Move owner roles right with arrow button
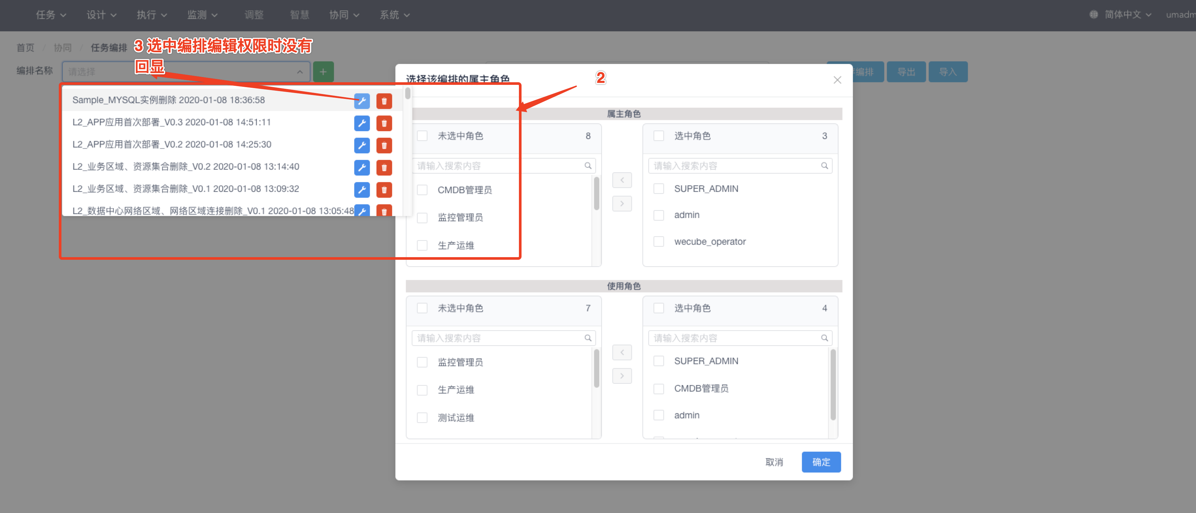 [622, 204]
